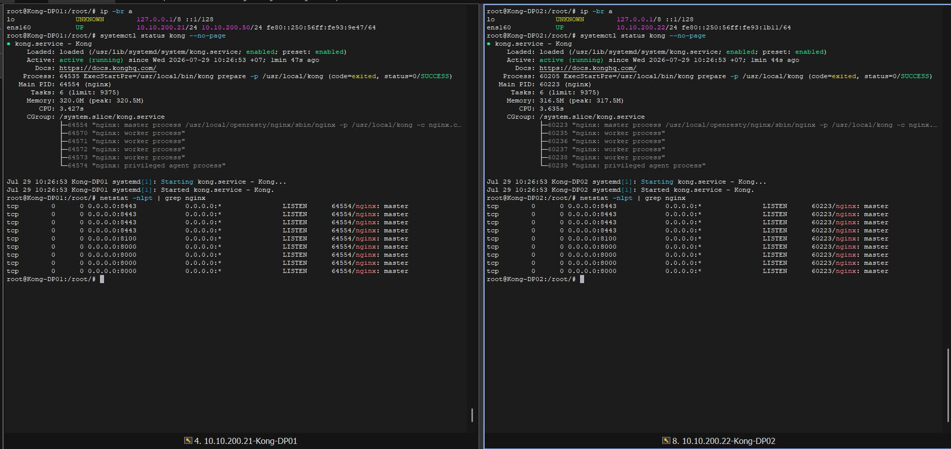Select the 10.10.200.50/24 address text
951x449 pixels.
(232, 27)
